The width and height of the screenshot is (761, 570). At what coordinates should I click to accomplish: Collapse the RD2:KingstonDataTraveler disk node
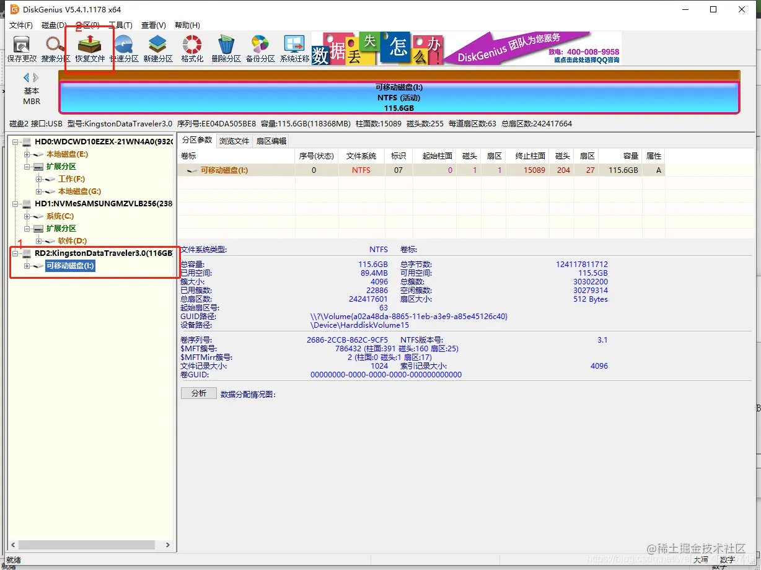(15, 253)
